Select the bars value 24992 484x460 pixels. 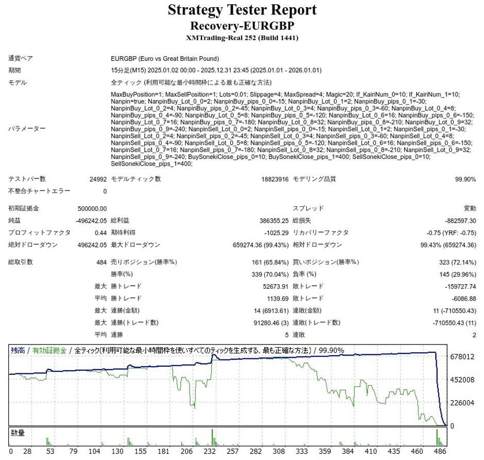98,179
